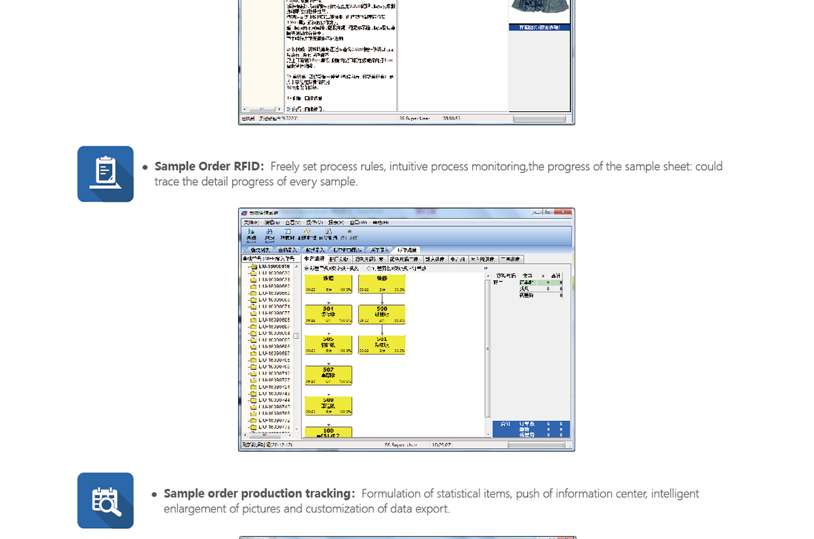This screenshot has width=814, height=539.
Task: Click the upper screenshot's left pane horizontal scrollbar
Action: coord(261,109)
